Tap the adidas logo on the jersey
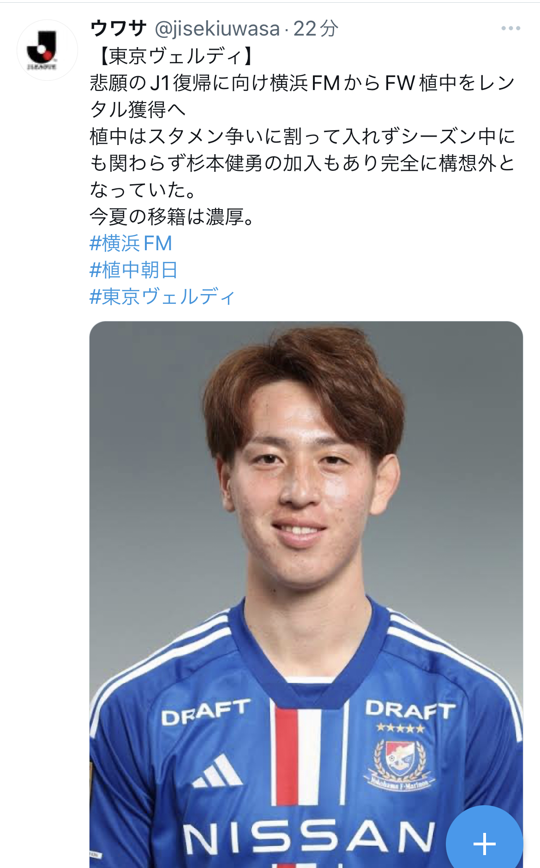Screen dimensions: 540x868 [x=216, y=772]
